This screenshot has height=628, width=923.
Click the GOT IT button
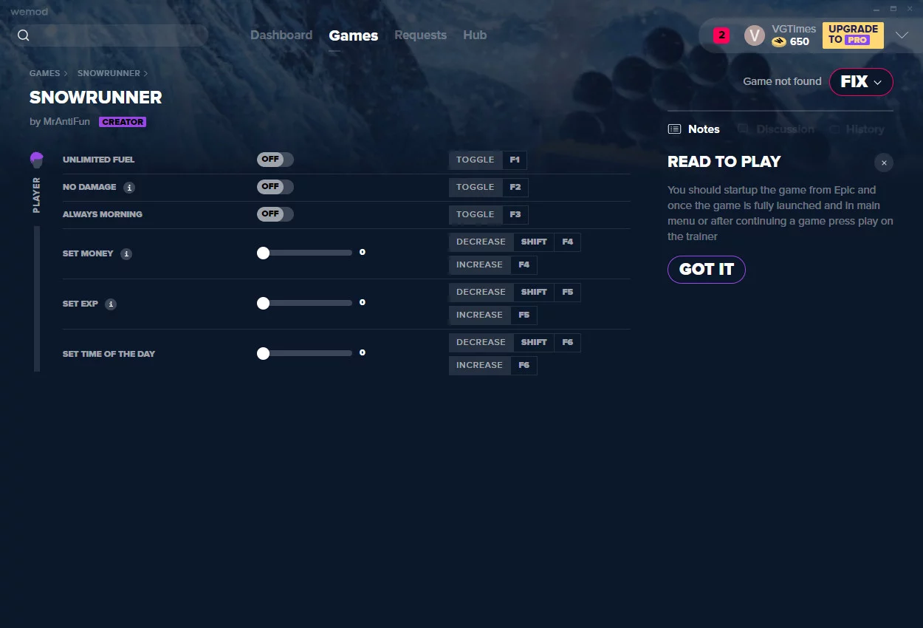click(707, 270)
